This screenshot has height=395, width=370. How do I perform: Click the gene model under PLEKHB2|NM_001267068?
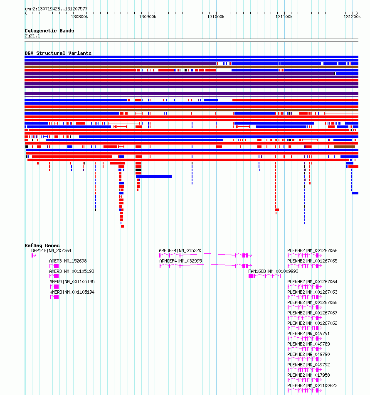tap(305, 307)
